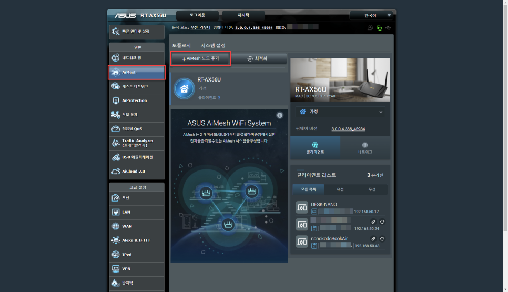The width and height of the screenshot is (508, 292).
Task: Click the users status icon in header
Action: tap(370, 28)
